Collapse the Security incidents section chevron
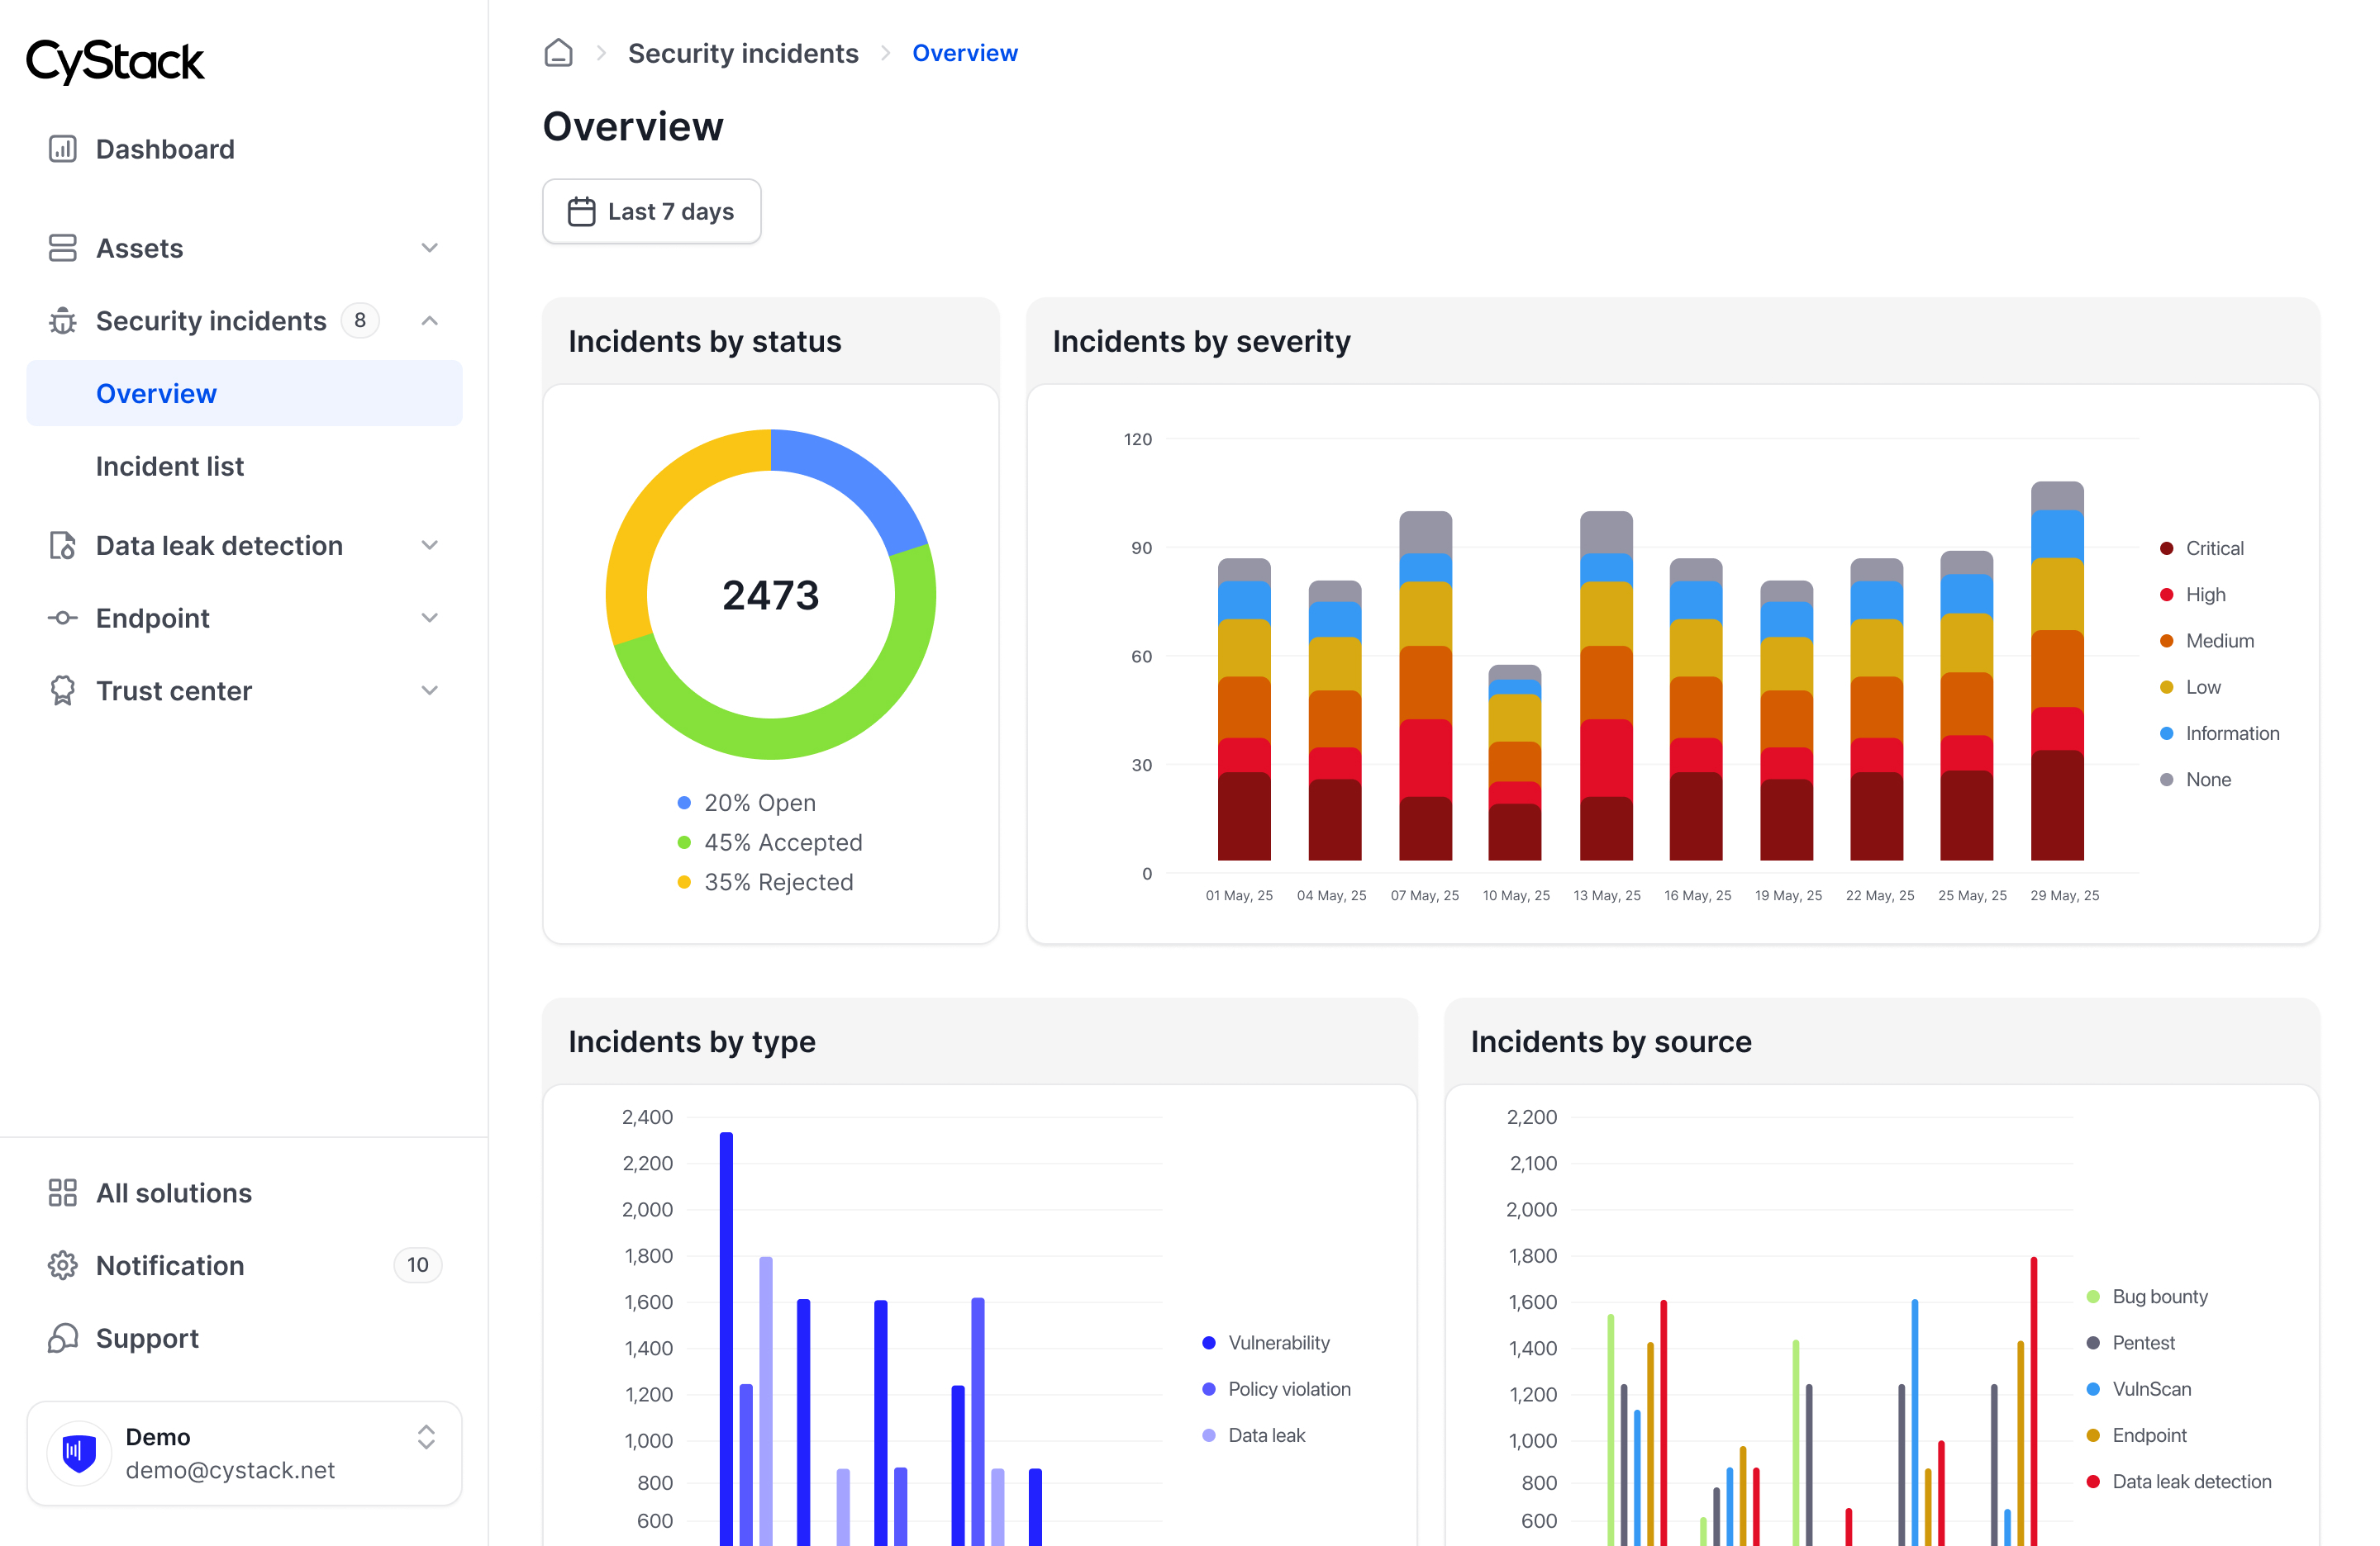The image size is (2380, 1546). pyautogui.click(x=429, y=320)
